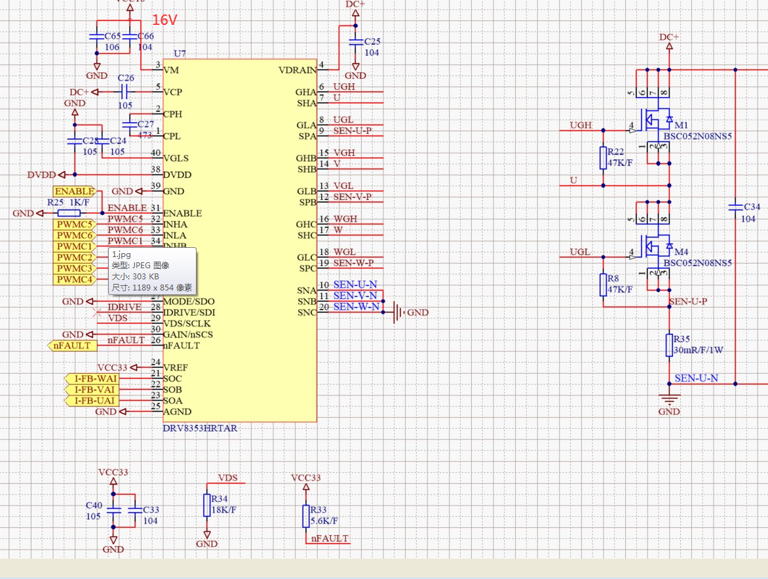The image size is (768, 579).
Task: Click the 5.6K/F value of R33
Action: [x=324, y=521]
